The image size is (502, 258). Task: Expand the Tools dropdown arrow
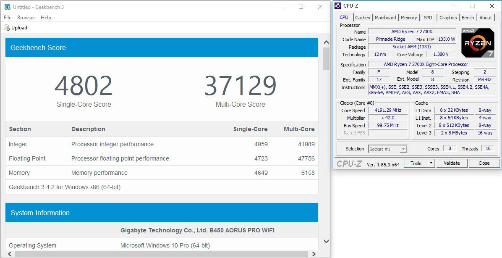[431, 163]
